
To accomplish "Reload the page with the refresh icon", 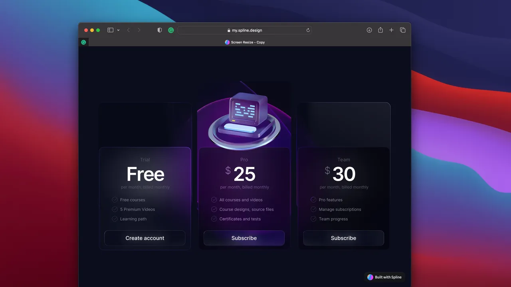I will point(308,30).
